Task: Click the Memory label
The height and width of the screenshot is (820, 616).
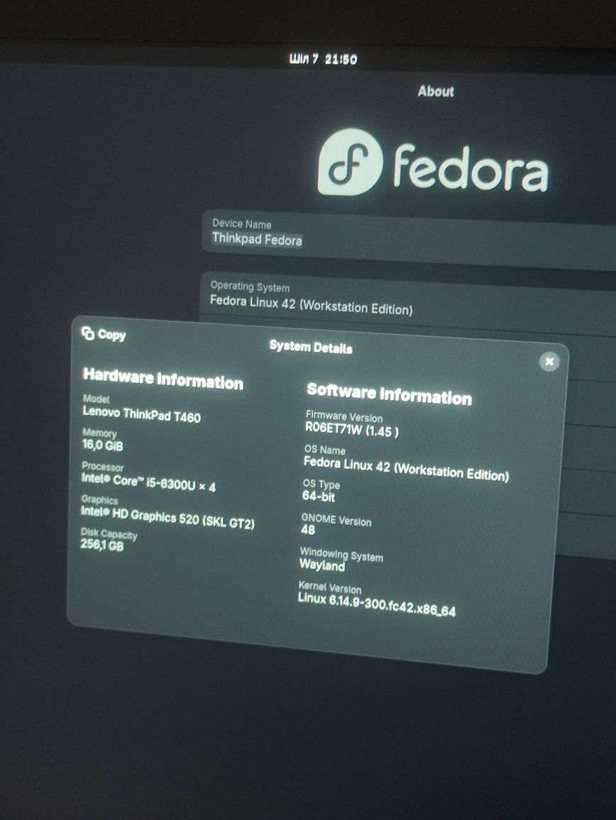Action: [99, 433]
